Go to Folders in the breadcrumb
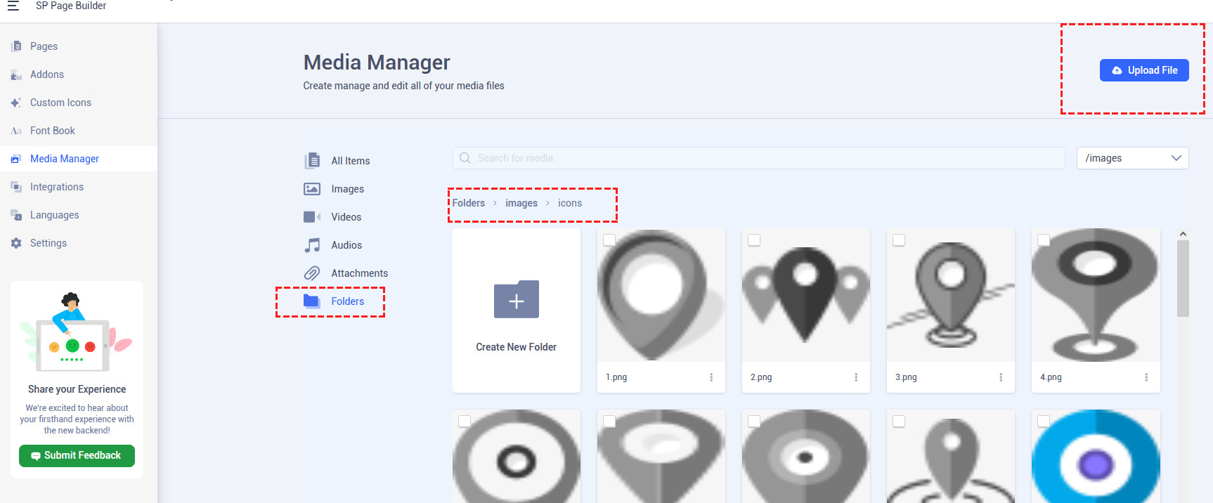 coord(468,203)
